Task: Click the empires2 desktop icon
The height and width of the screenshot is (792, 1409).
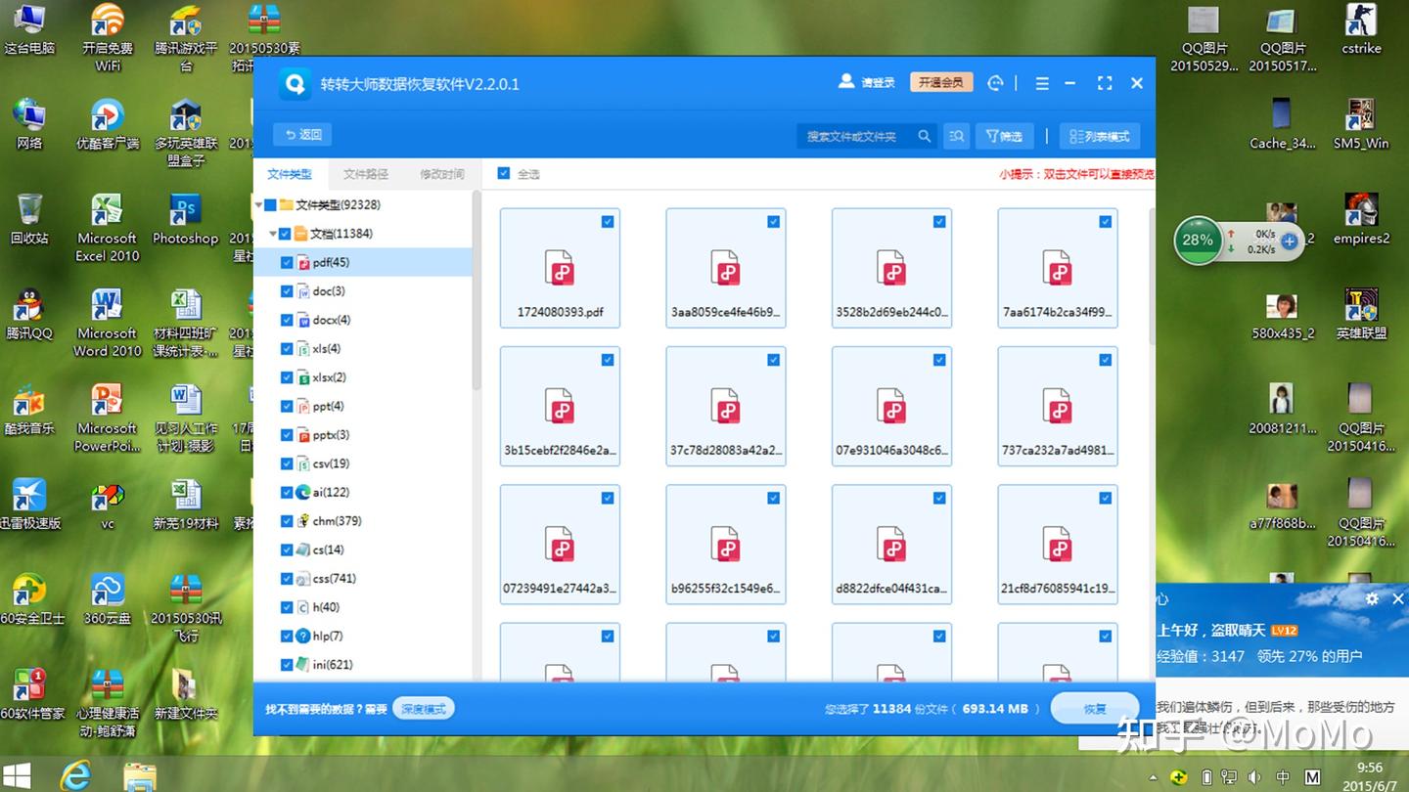Action: (1361, 219)
